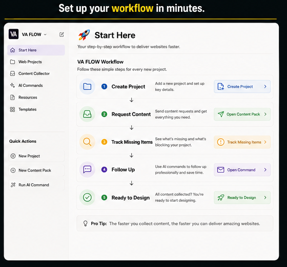Click the chevron on Track Missing Items button
Screen dimensions: 287x267
(x=265, y=142)
